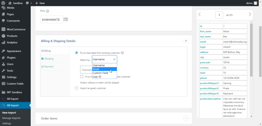The height and width of the screenshot is (126, 262).
Task: Click help icon for existing customer option
Action: click(x=122, y=53)
